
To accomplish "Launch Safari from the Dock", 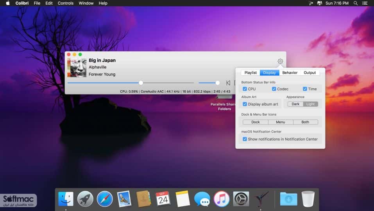I will tap(105, 198).
